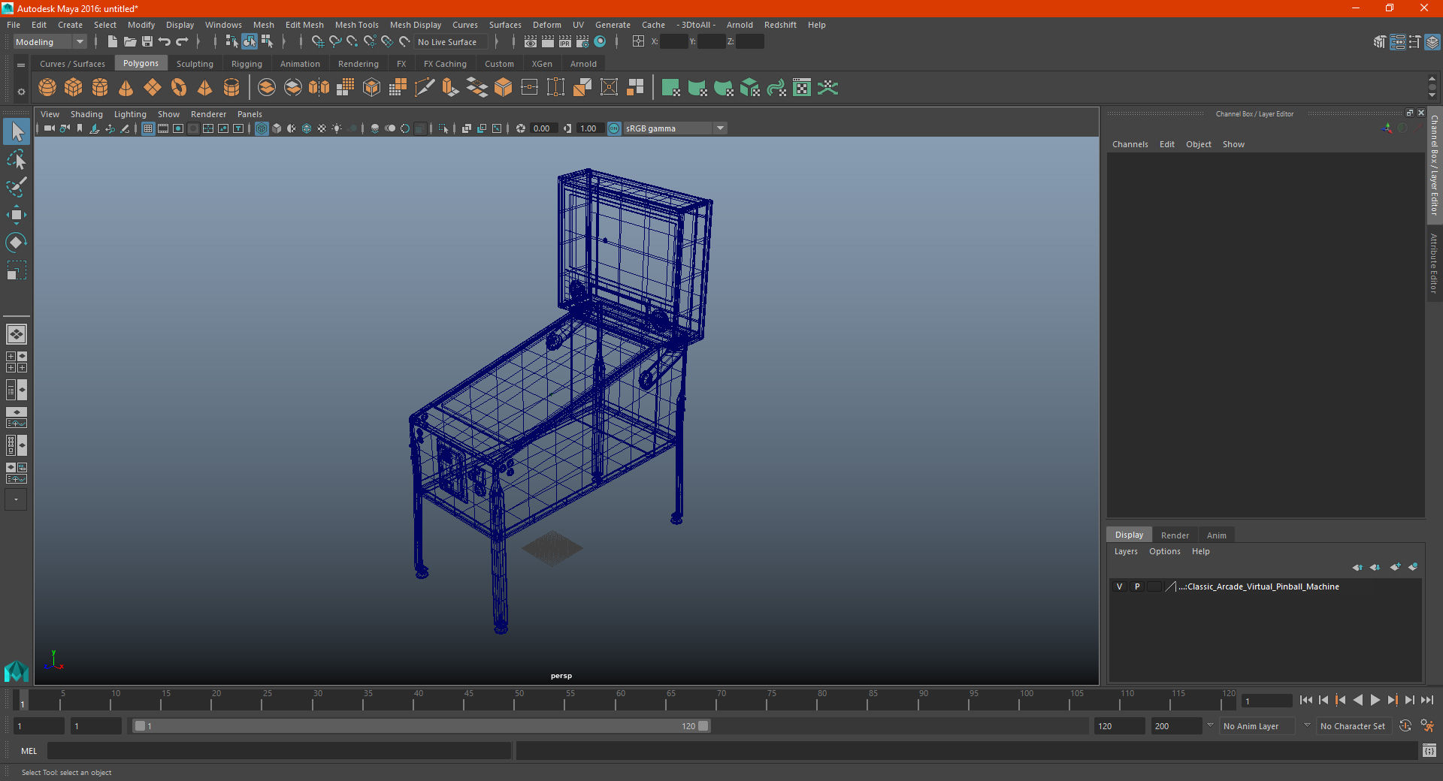Play the animation forwards

click(1375, 700)
